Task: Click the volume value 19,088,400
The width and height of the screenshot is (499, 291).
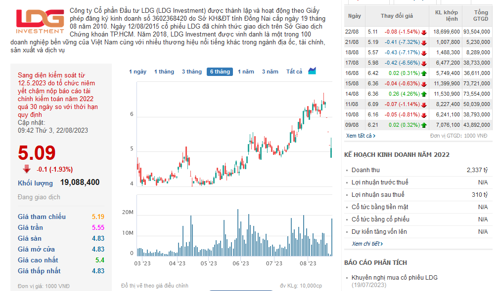Action: tap(80, 182)
